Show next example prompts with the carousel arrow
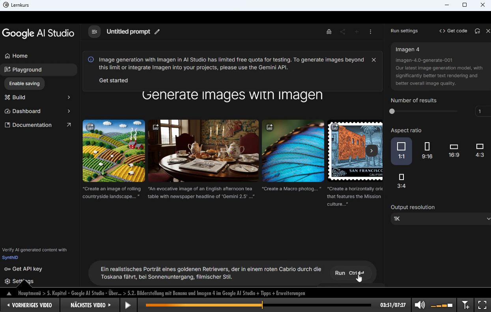Viewport: 491px width, 312px height. (371, 150)
